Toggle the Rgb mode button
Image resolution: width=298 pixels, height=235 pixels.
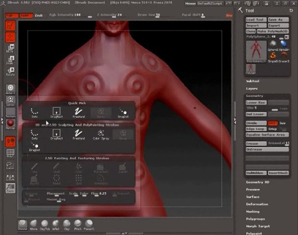click(12, 15)
